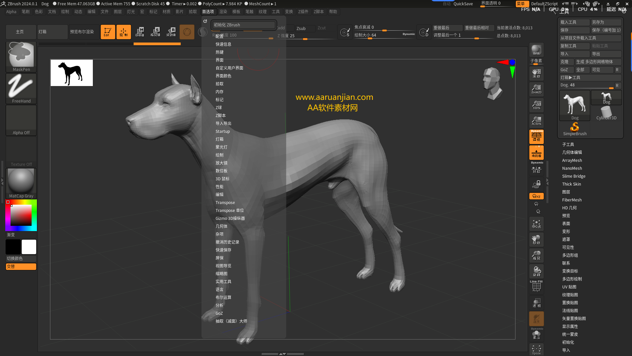Activate the 旋转轴 (Rotate) mode icon
This screenshot has width=632, height=356.
click(171, 32)
